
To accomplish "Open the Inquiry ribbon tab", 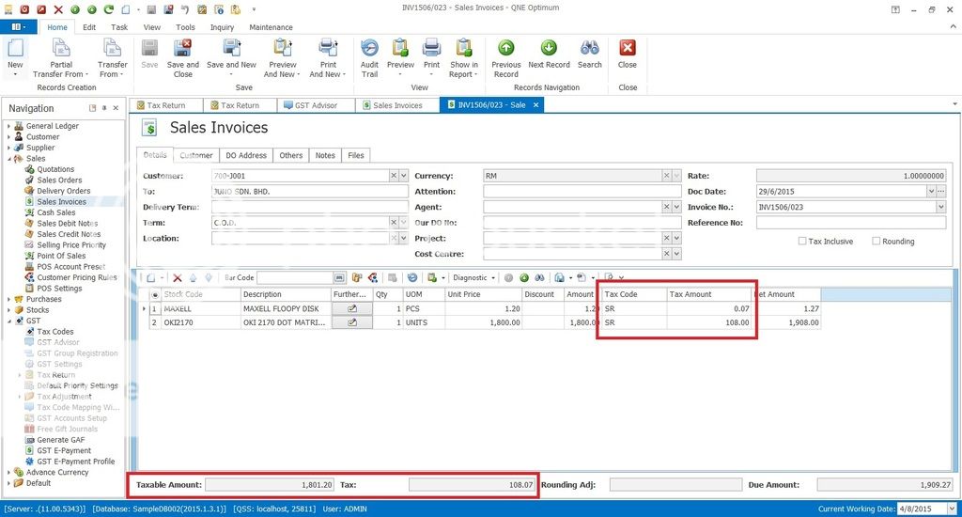I will (222, 27).
